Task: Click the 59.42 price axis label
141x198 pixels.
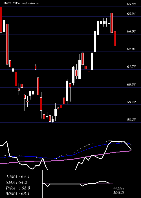Action: pos(131,102)
